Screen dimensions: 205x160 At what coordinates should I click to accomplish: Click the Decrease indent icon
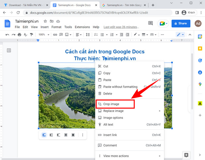(x=121, y=34)
